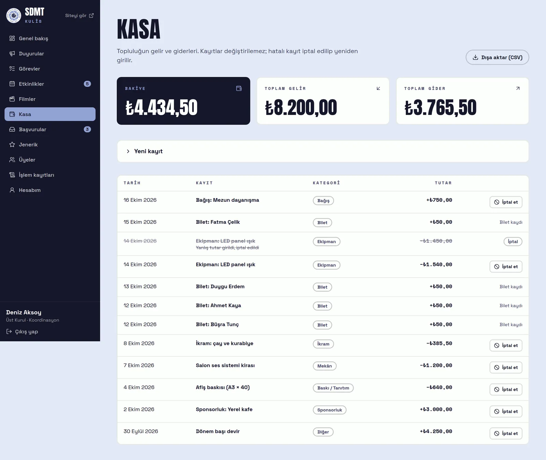Click Bilet kaydı link for Fatma Çelik
Screen dimensions: 546x460
tap(511, 222)
